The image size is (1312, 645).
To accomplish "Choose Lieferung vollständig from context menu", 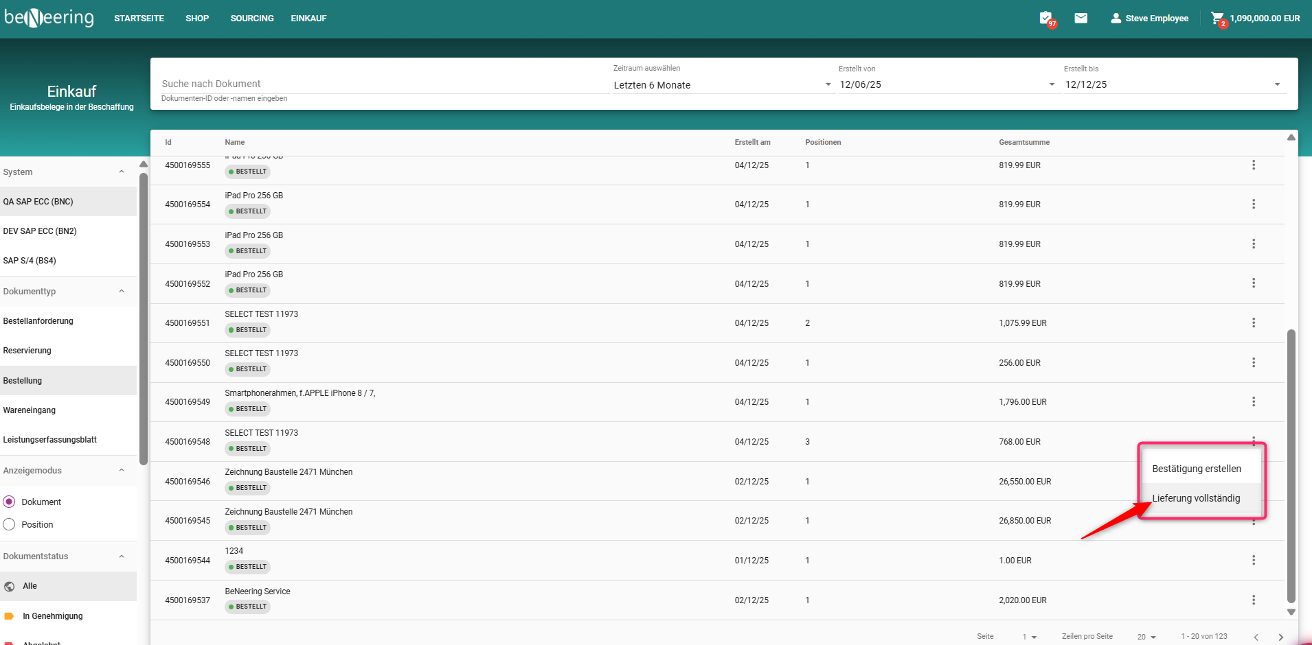I will pyautogui.click(x=1200, y=498).
